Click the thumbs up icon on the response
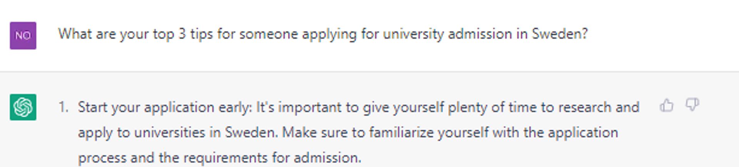 [666, 105]
